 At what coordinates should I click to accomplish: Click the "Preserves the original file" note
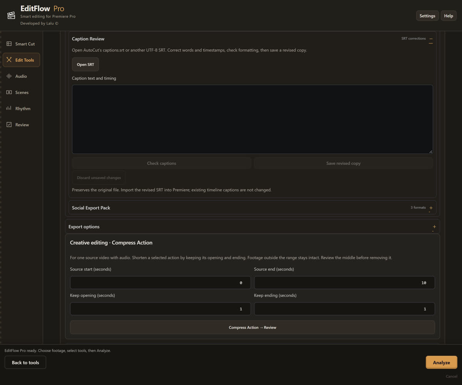[172, 190]
